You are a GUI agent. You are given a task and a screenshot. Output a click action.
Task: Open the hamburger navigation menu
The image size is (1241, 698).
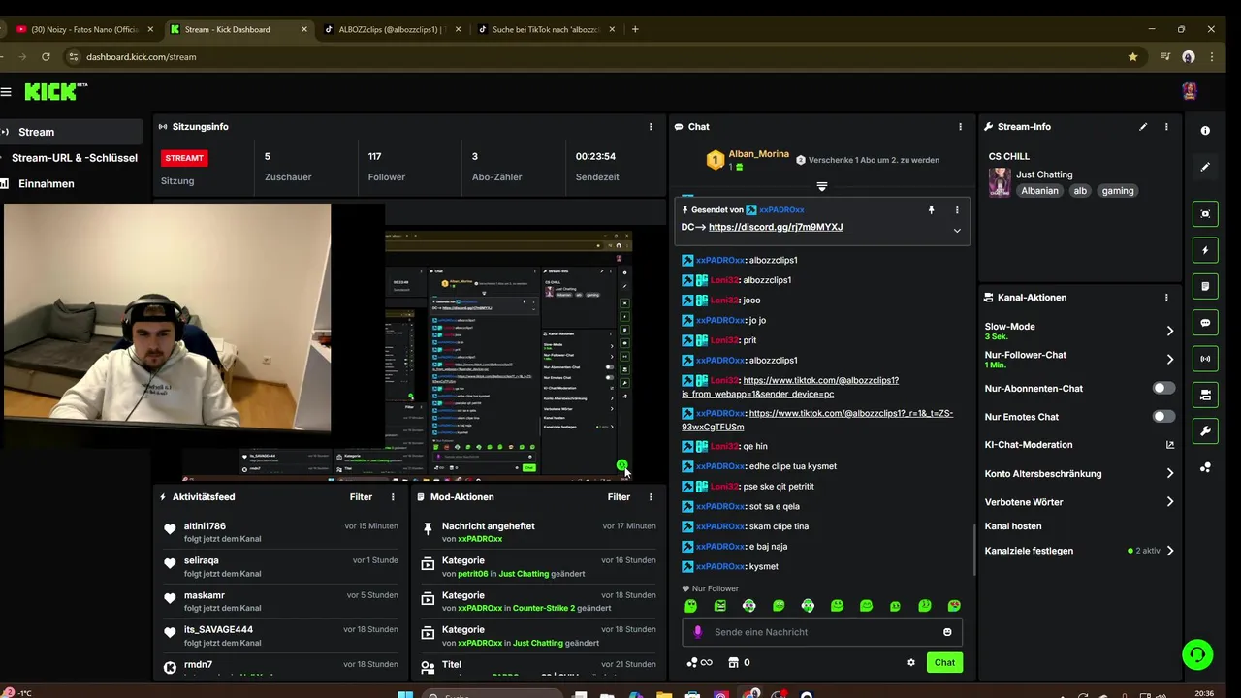point(6,92)
